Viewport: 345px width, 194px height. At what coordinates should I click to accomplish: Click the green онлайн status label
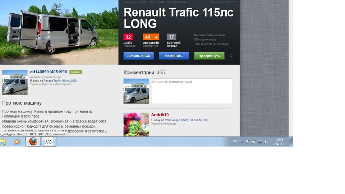click(75, 72)
